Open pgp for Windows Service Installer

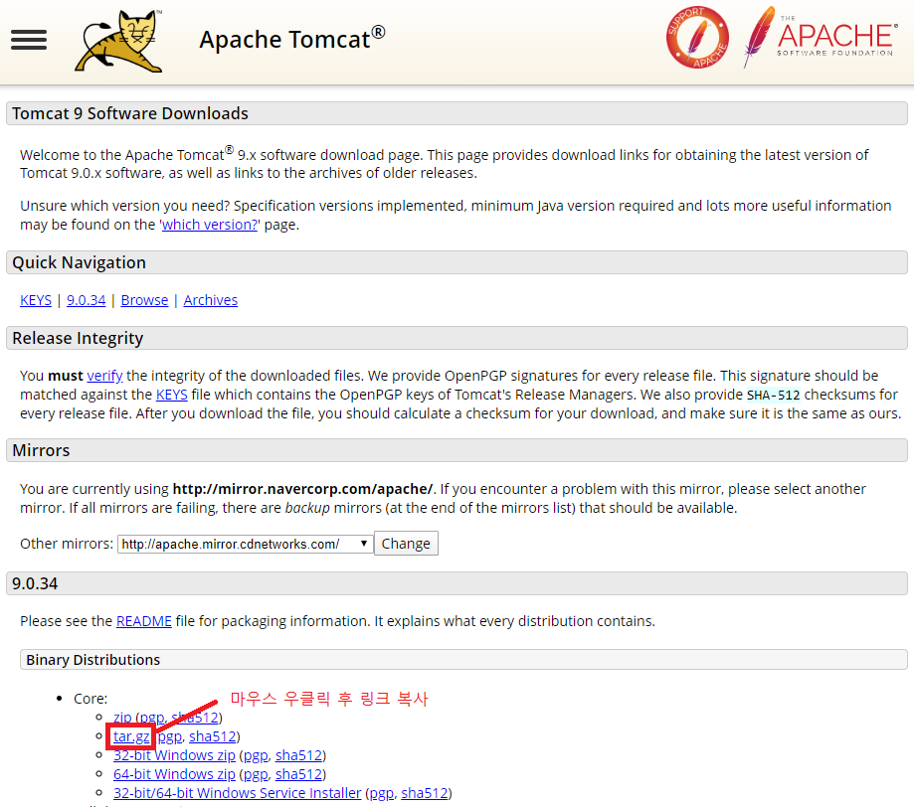[x=382, y=793]
